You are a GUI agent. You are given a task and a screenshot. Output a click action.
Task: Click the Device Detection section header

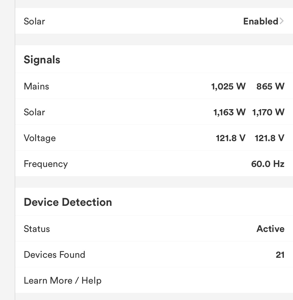[x=68, y=202]
